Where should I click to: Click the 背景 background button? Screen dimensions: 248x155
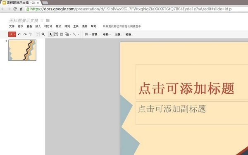[96, 34]
